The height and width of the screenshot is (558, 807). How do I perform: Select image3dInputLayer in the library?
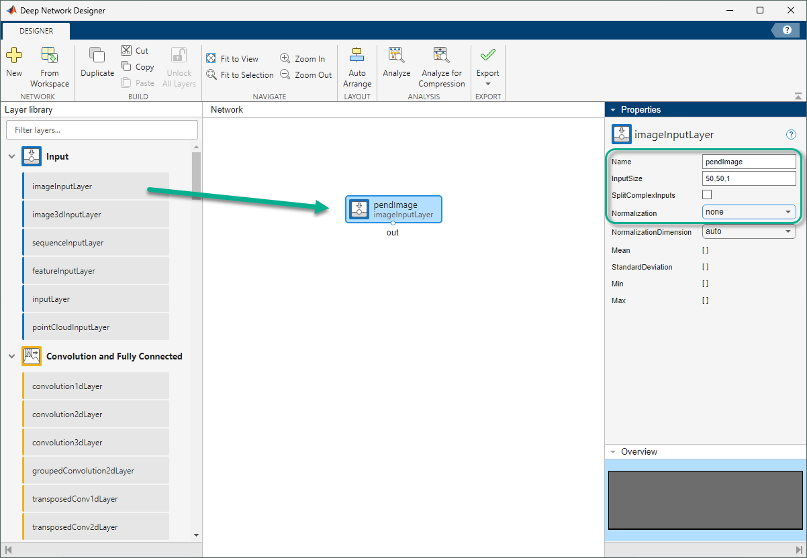(x=96, y=215)
